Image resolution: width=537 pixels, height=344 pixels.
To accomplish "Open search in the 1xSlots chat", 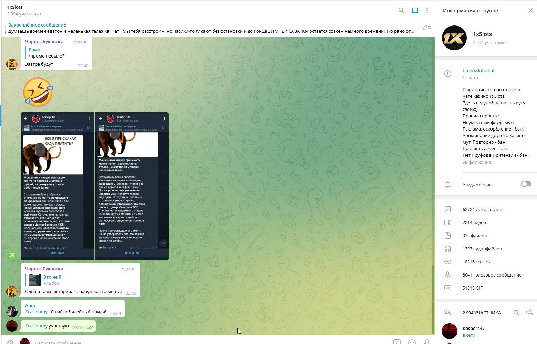I will tap(401, 10).
